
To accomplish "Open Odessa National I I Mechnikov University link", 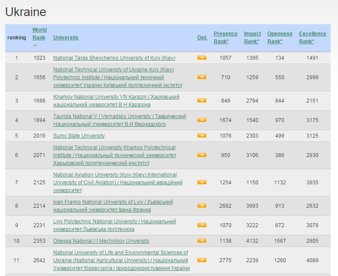I will coord(101,241).
